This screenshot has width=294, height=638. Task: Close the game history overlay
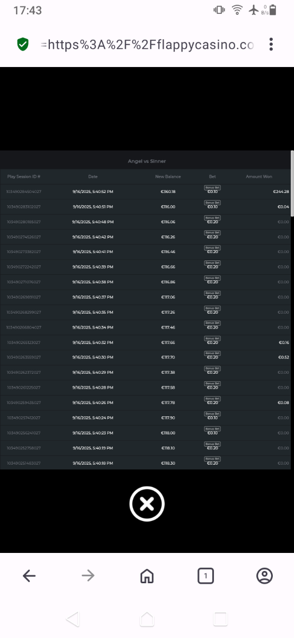point(147,503)
